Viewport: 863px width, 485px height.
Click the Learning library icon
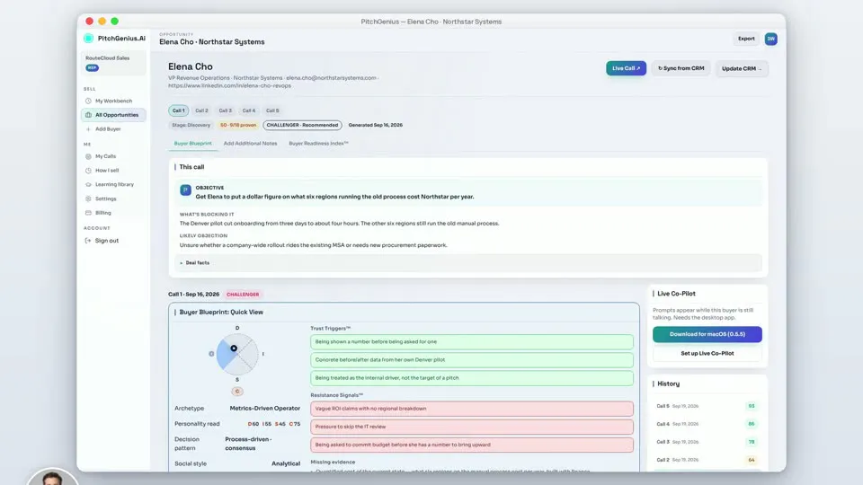coord(88,185)
